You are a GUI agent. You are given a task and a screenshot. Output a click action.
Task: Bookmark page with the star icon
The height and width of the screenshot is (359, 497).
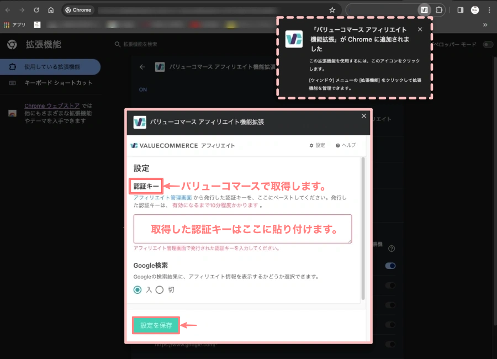(x=332, y=10)
